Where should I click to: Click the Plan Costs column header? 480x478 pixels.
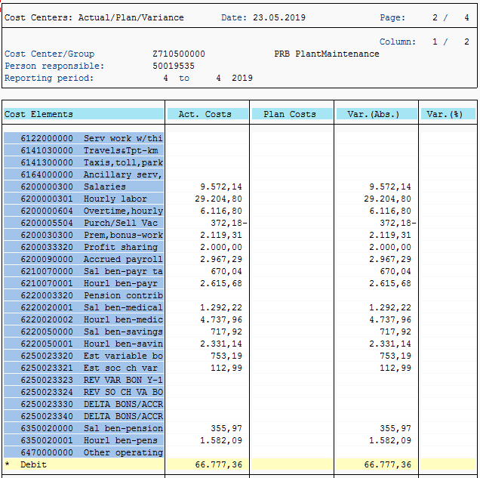[292, 114]
